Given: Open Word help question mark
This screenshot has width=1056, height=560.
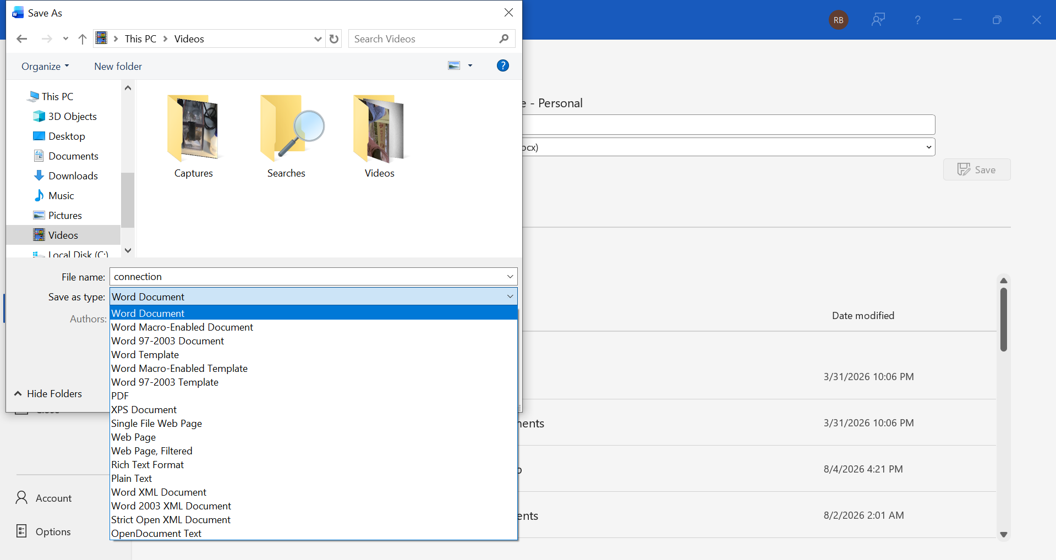Looking at the screenshot, I should pyautogui.click(x=917, y=20).
